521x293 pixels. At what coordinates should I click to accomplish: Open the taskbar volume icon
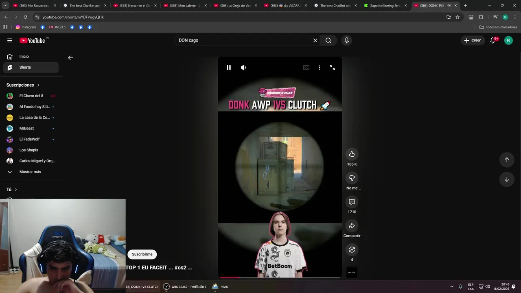pos(488,286)
